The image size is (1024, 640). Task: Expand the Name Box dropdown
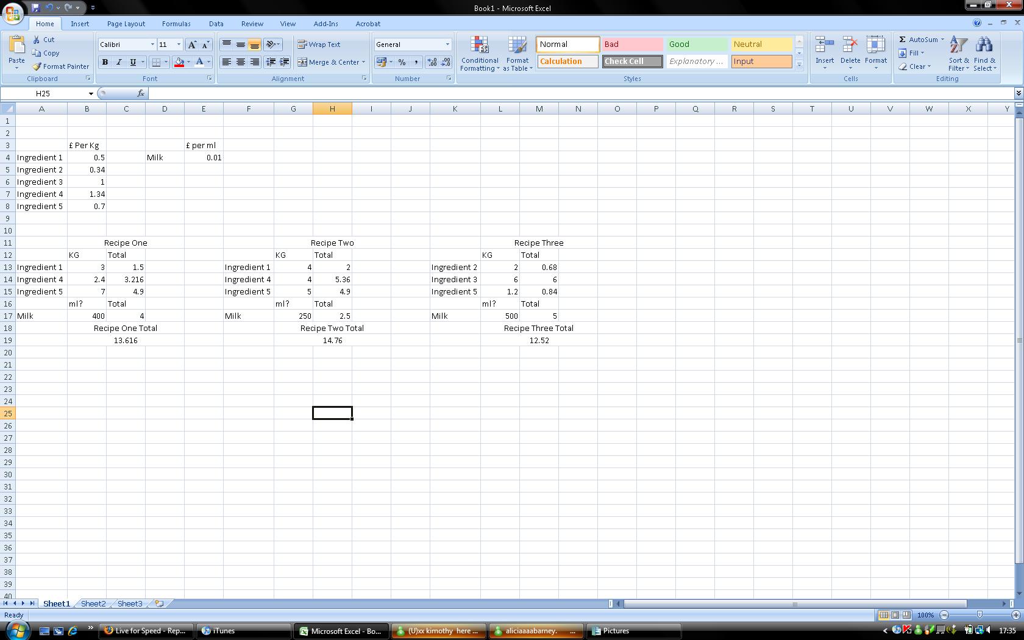pos(91,93)
